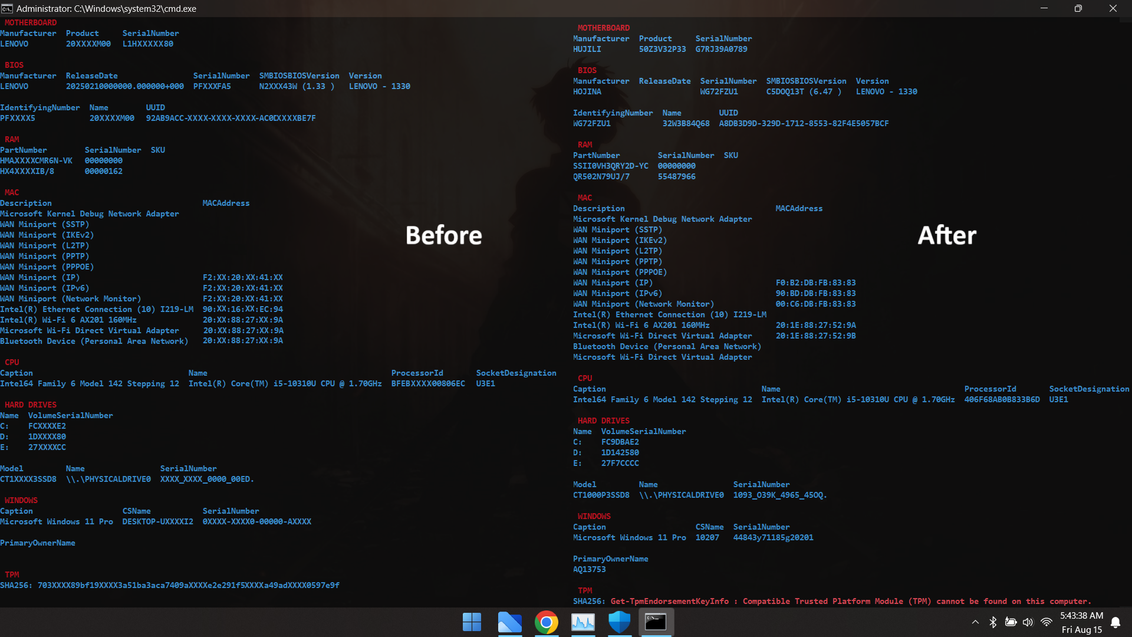Click MAC address 20:1E:88:27:52:9B
Image resolution: width=1132 pixels, height=637 pixels.
point(816,336)
